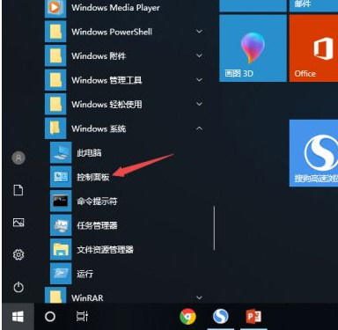This screenshot has height=330, width=338.
Task: Click Windows Media Player text
Action: [115, 8]
